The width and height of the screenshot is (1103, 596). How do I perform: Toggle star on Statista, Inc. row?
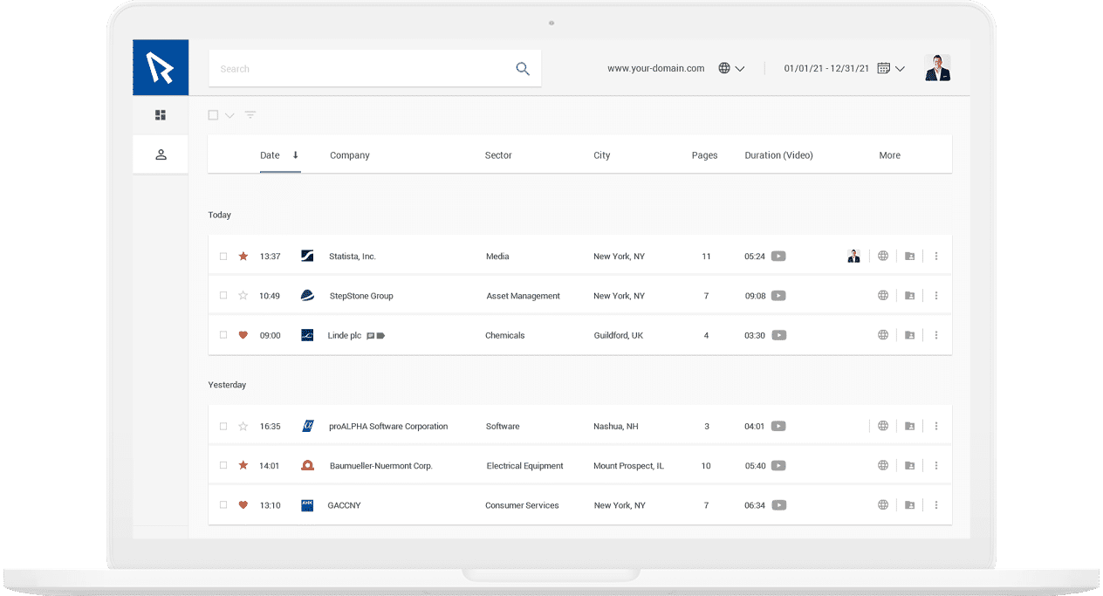tap(243, 257)
